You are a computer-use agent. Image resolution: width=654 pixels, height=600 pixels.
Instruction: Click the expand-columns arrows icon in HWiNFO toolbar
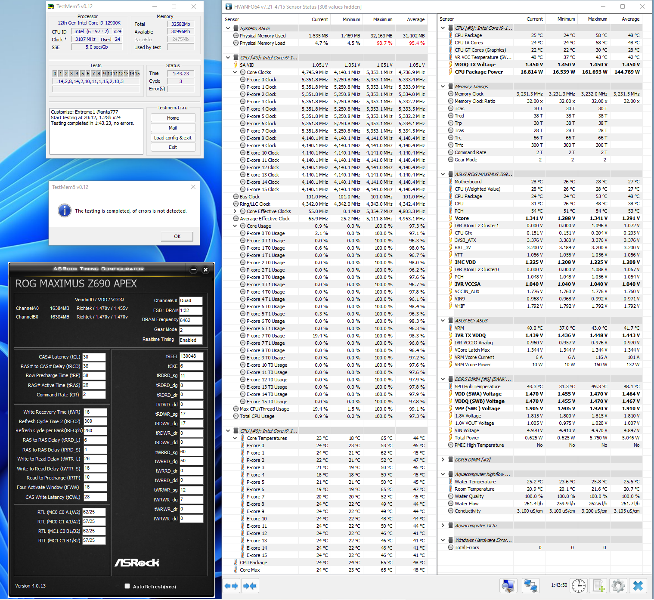coord(231,586)
